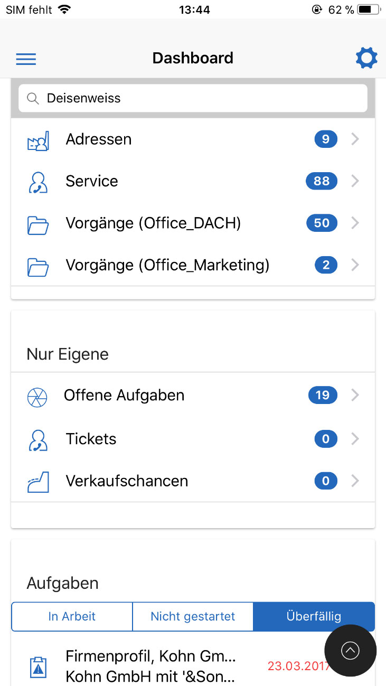Tap the Offene Aufgaben aperture icon
386x686 pixels.
[37, 397]
